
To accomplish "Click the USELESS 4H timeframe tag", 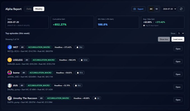I will (x=27, y=60).
